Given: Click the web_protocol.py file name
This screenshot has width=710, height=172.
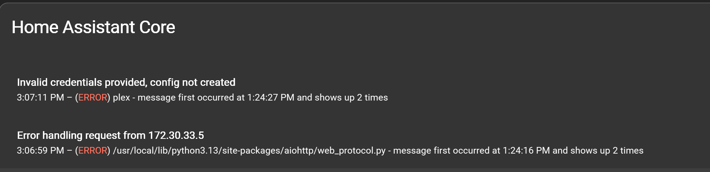Looking at the screenshot, I should point(351,151).
